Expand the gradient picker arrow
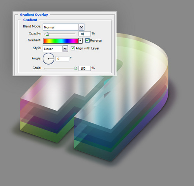Viewport: 194px width, 186px height. pos(80,41)
